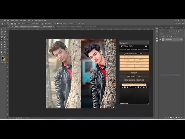Open the Sample Current Layer dropdown

coord(72,24)
